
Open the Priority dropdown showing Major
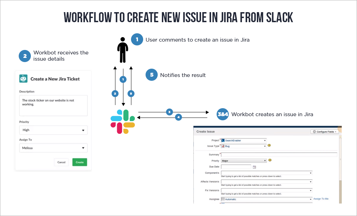[244, 161]
